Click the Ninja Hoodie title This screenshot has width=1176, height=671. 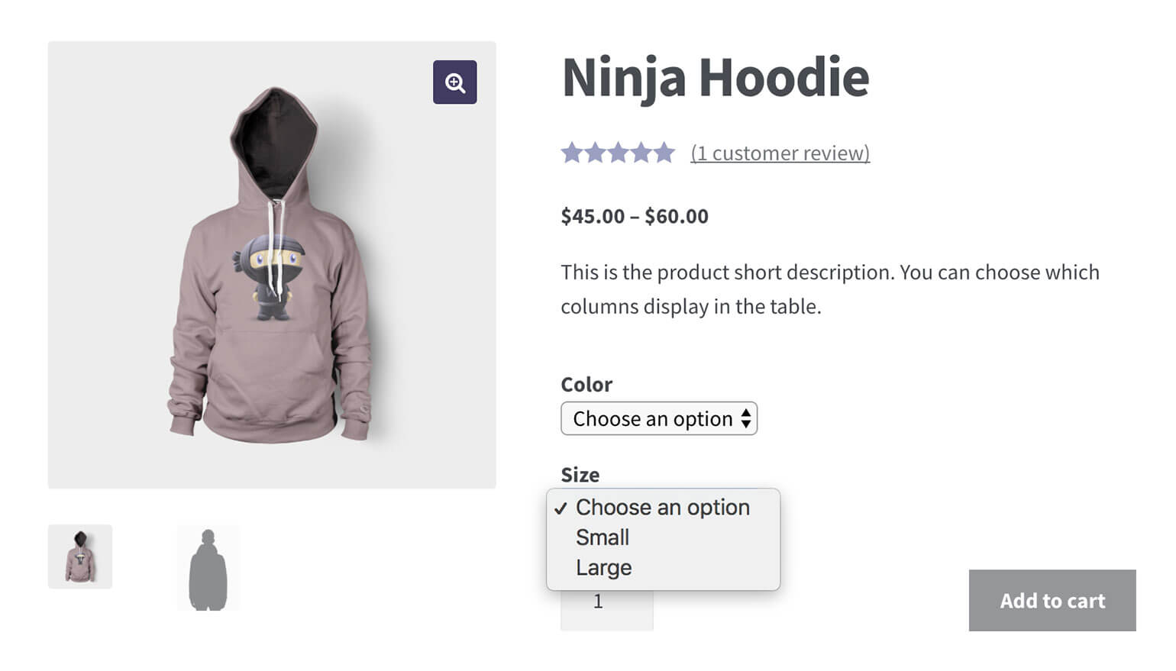tap(715, 76)
